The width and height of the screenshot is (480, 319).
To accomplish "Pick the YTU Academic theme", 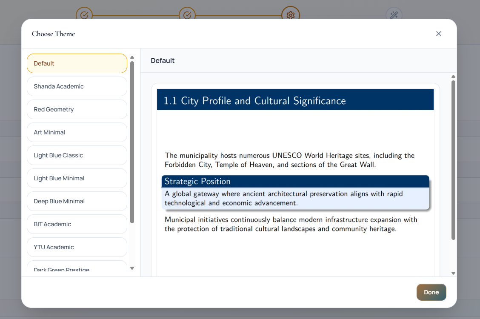I will tap(77, 247).
